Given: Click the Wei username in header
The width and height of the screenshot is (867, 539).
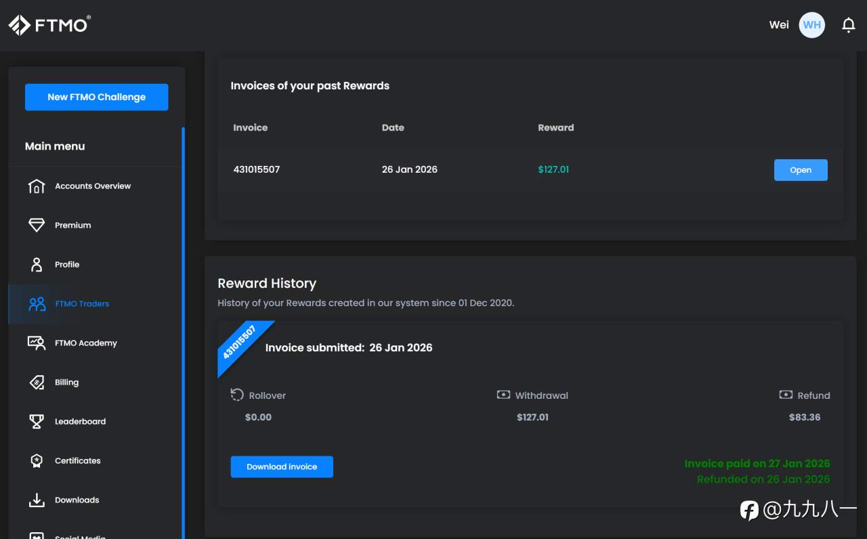Looking at the screenshot, I should 779,25.
